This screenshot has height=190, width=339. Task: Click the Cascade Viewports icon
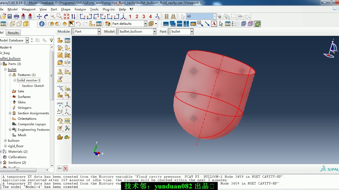[x=173, y=24]
